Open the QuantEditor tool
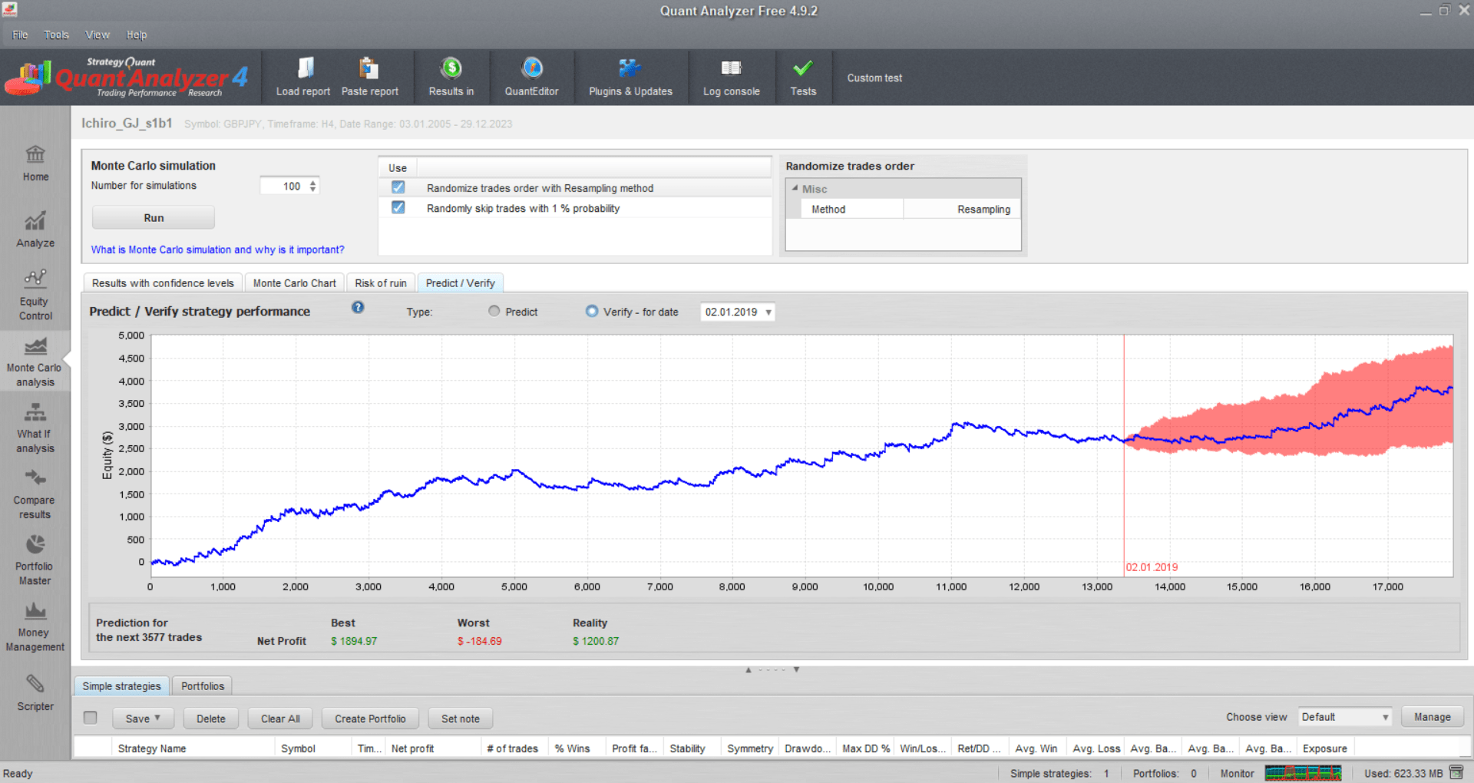This screenshot has width=1474, height=783. pyautogui.click(x=531, y=77)
